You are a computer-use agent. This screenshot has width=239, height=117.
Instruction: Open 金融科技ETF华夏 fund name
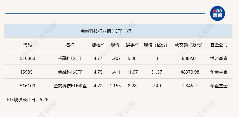pyautogui.click(x=70, y=86)
